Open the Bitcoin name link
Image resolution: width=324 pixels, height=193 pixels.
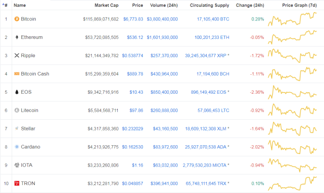[28, 19]
